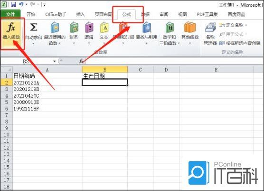Click the Save icon in quick access toolbar
Viewport: 264px width, 191px height.
13,5
